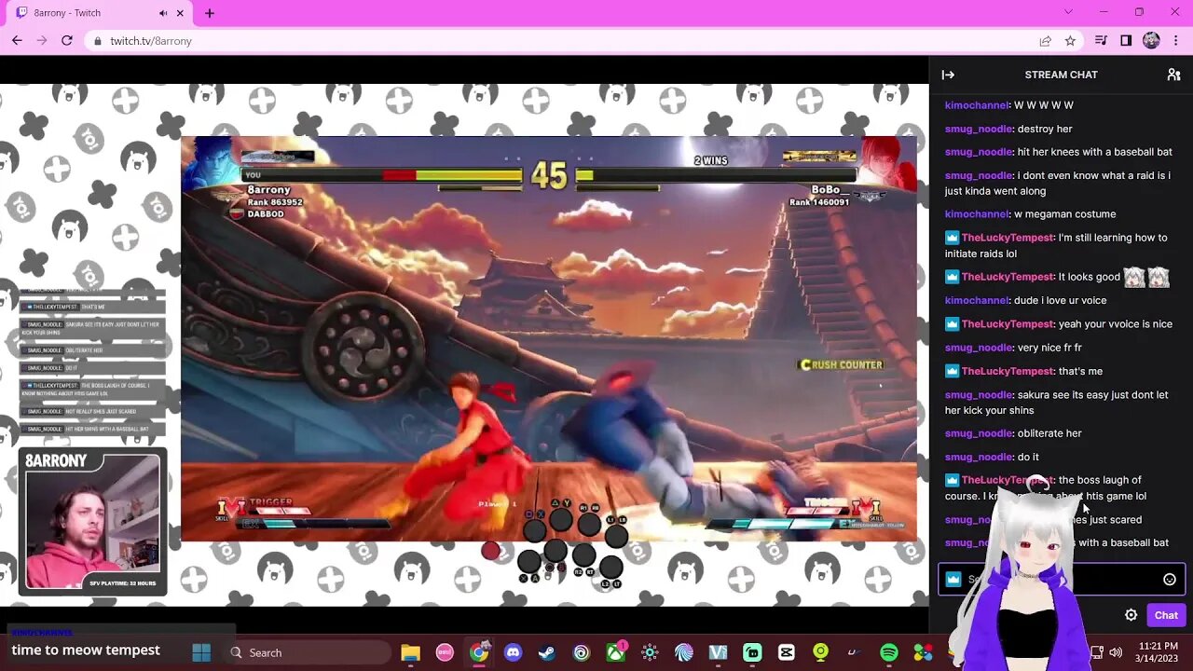
Task: Click kimochannel on 'w megaman costume'
Action: point(977,213)
